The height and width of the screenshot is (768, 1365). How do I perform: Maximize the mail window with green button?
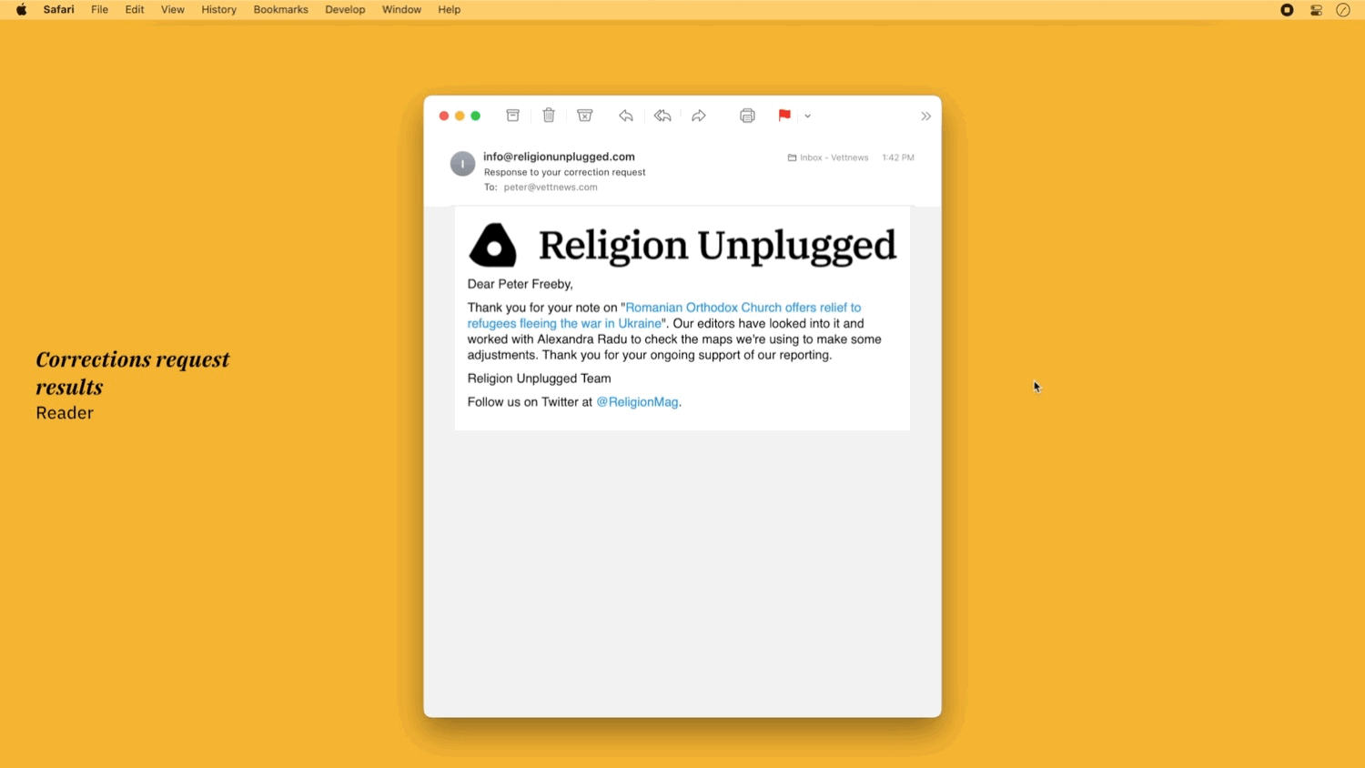[475, 116]
